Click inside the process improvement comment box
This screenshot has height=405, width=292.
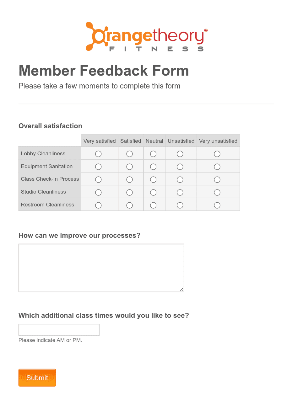(x=101, y=268)
